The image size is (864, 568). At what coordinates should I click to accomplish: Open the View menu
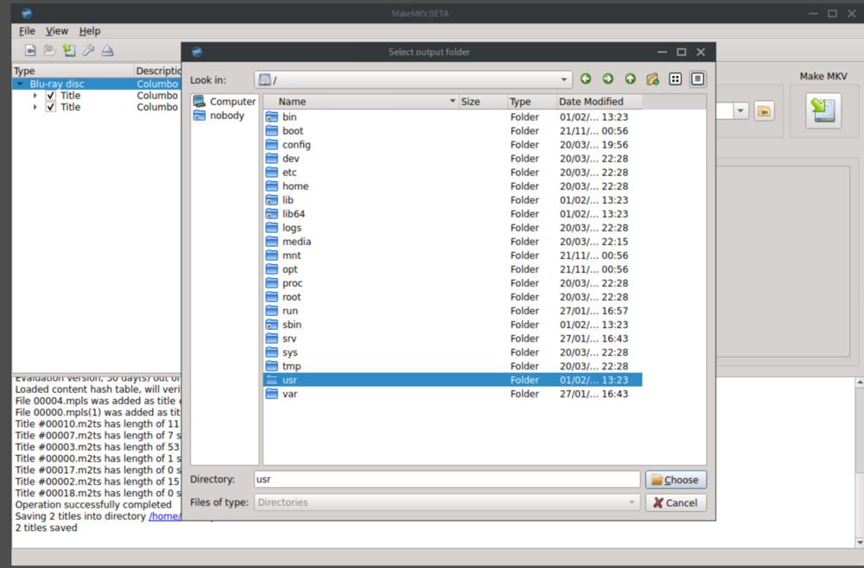[x=57, y=31]
